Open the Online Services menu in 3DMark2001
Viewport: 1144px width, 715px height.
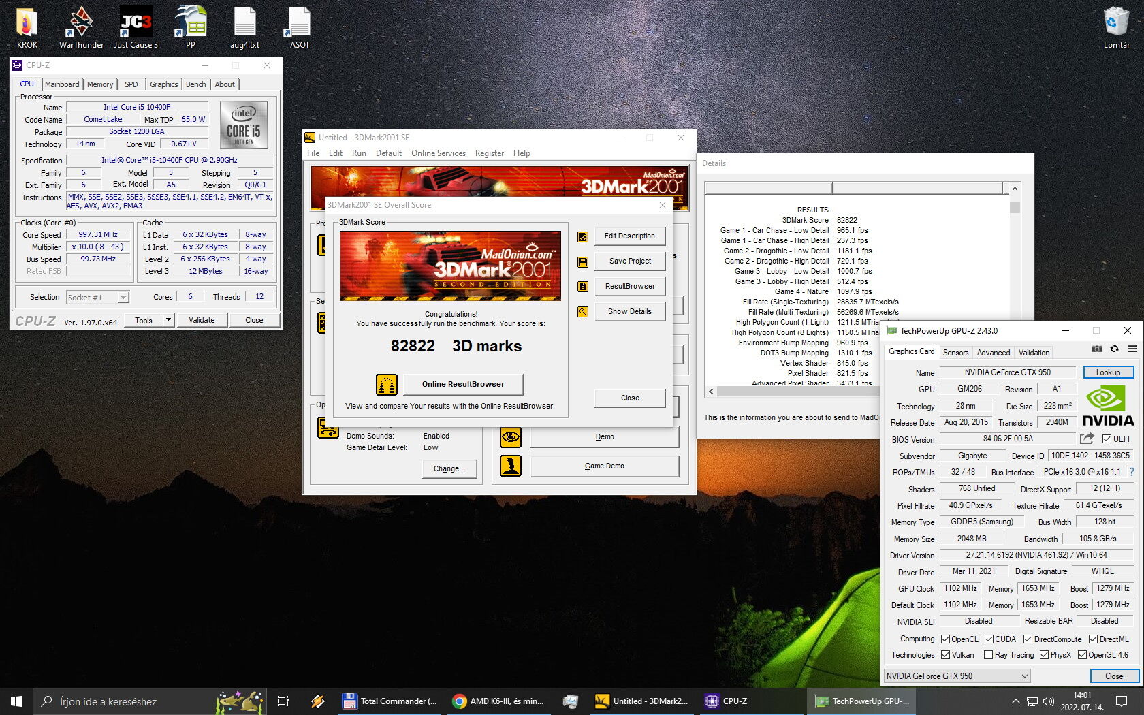pyautogui.click(x=439, y=153)
